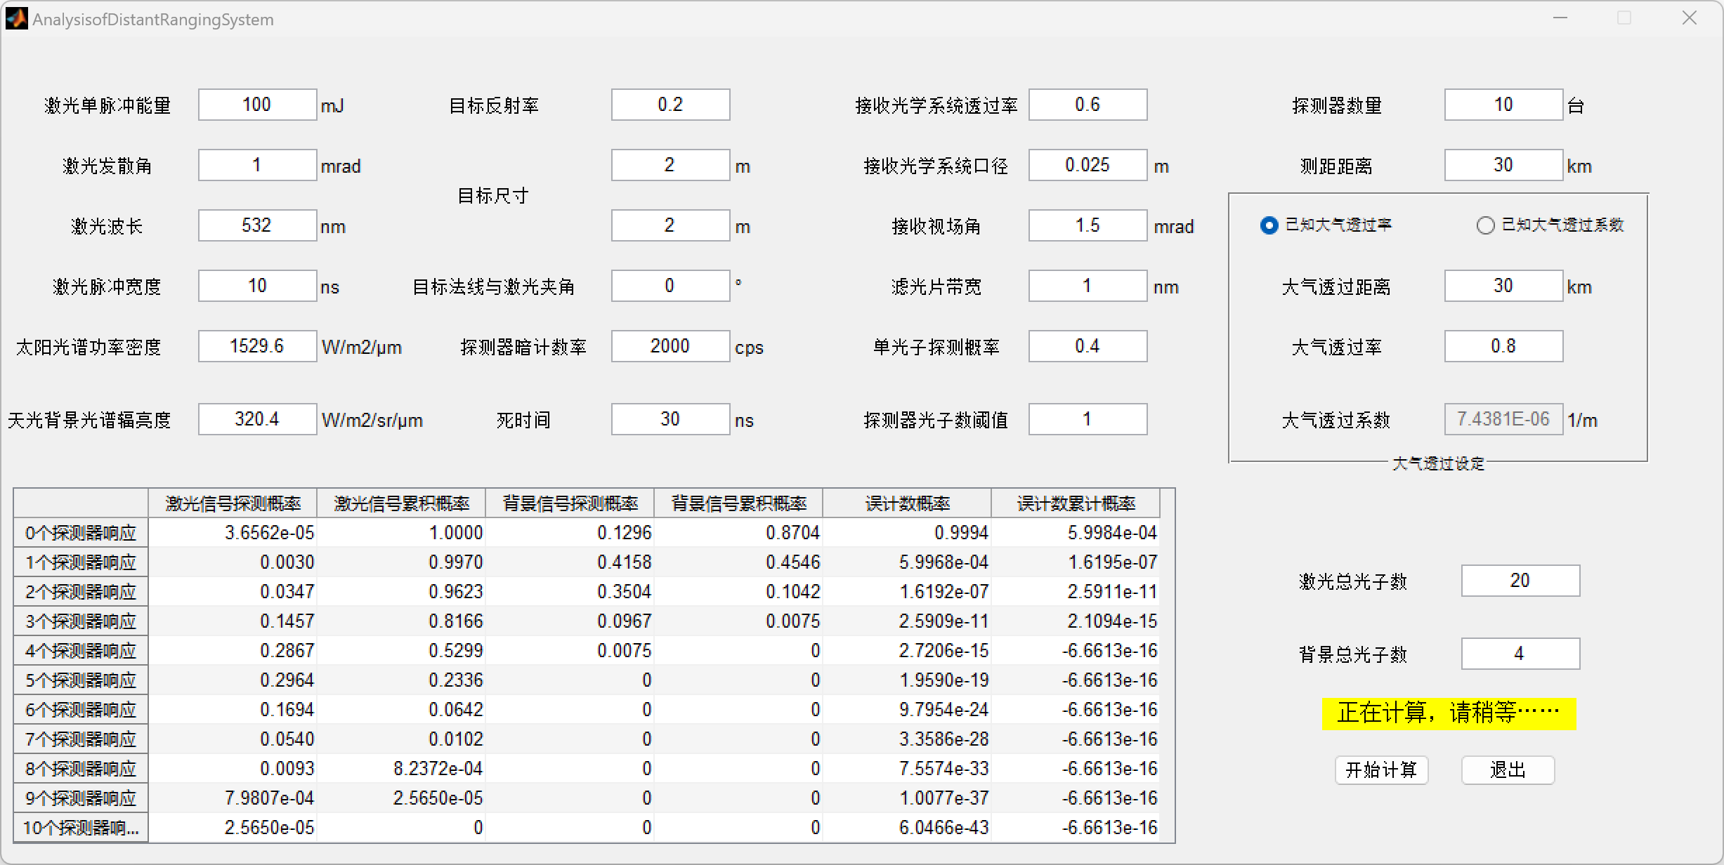The width and height of the screenshot is (1724, 865).
Task: Click table cell 0.8704
Action: [738, 533]
